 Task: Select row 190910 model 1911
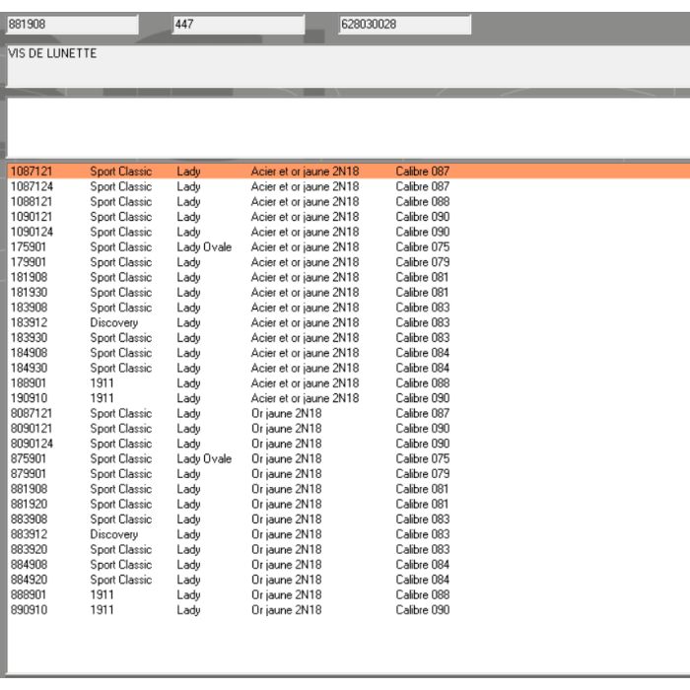(349, 398)
